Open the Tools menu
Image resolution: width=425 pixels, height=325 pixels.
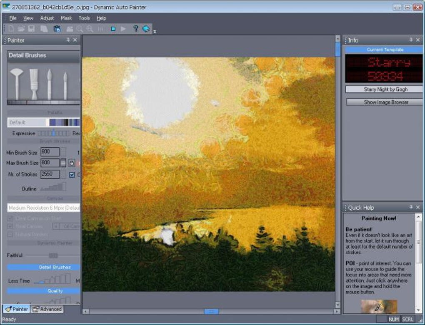pos(84,18)
